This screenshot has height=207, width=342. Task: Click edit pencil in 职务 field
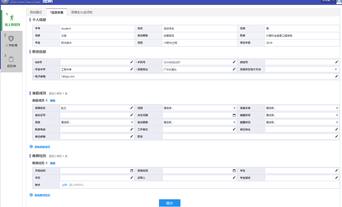[337, 137]
